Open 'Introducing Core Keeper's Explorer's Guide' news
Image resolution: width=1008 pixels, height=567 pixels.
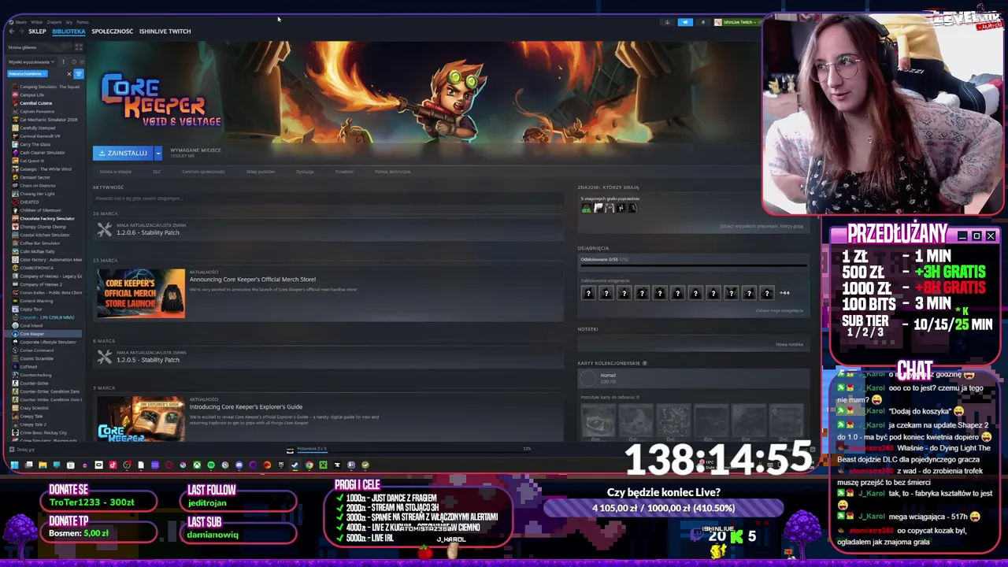(246, 407)
